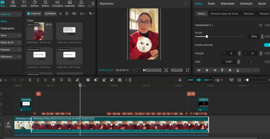
Task: Open the Áudio media tab
Action: [13, 4]
